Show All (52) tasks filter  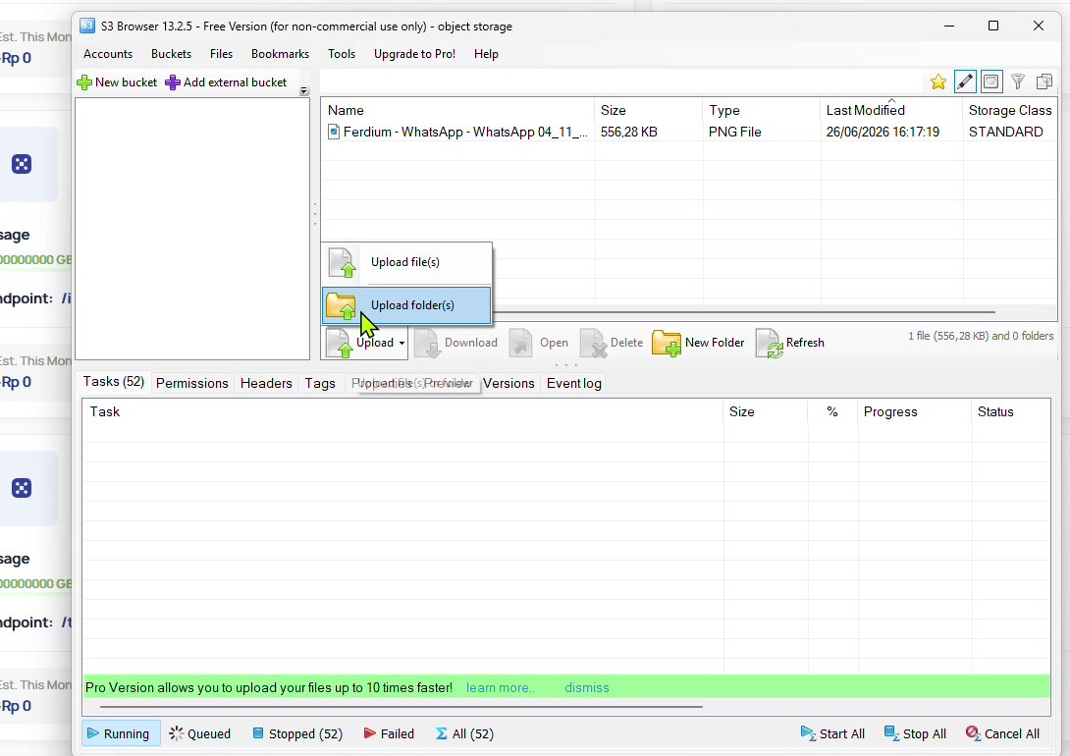coord(464,734)
